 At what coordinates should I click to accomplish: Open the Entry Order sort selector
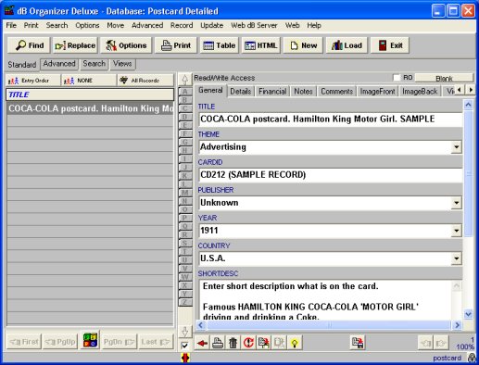(x=33, y=81)
